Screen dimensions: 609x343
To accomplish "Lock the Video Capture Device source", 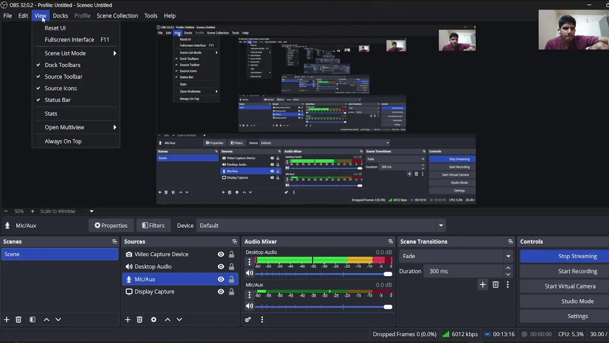I will [231, 254].
